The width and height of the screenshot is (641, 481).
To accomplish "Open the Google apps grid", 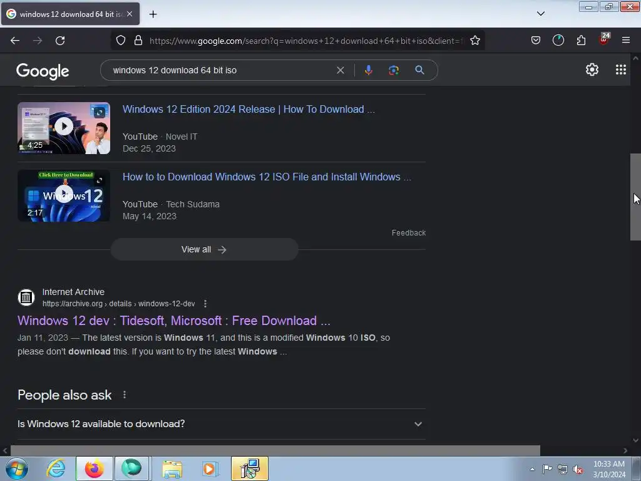I will click(x=620, y=70).
